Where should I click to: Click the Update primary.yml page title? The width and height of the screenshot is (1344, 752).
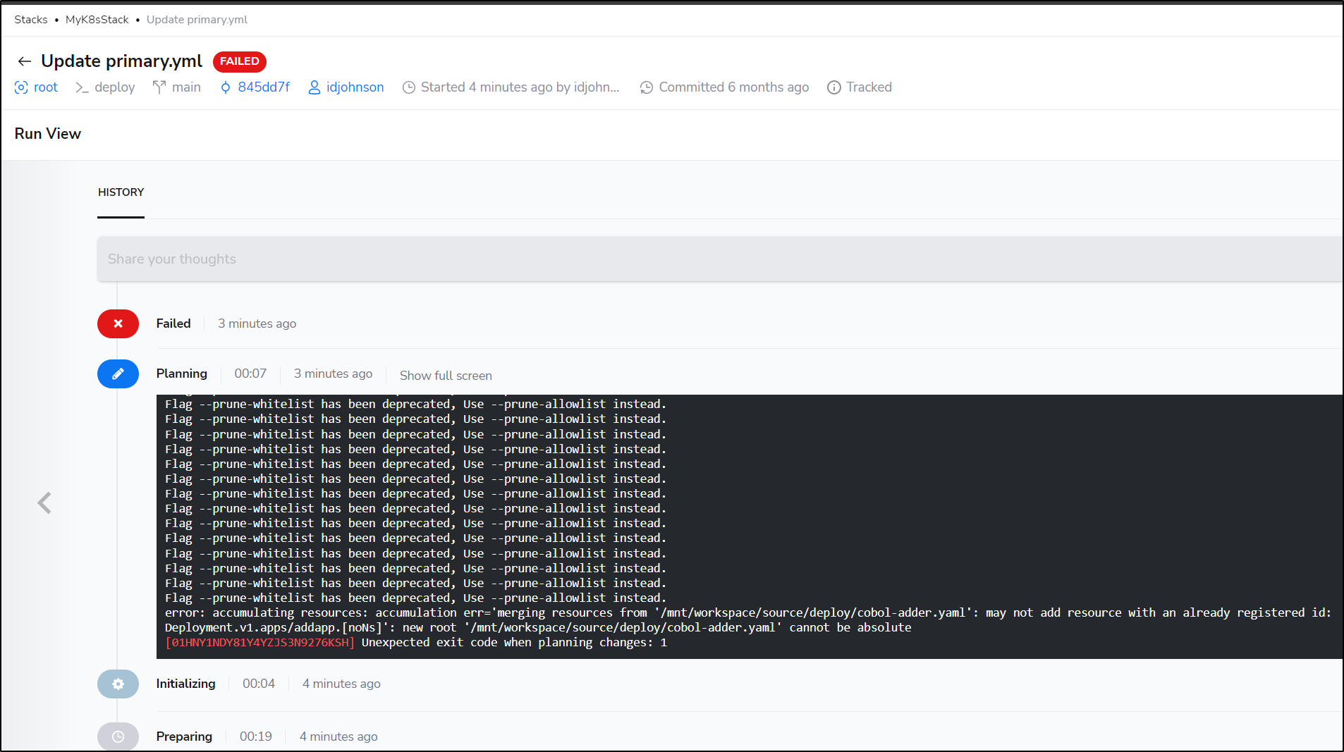point(121,61)
